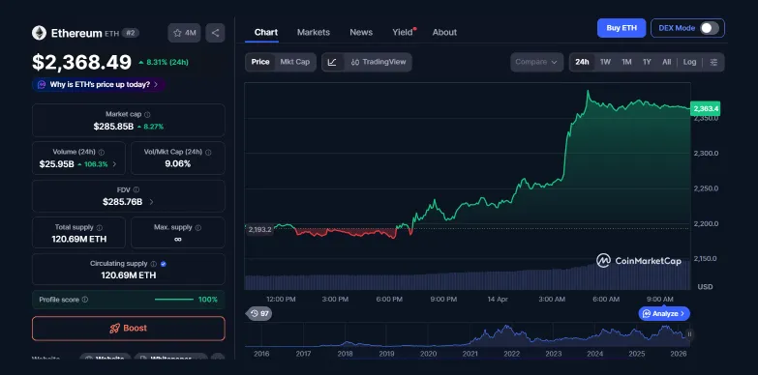Click the 14 Apr date axis label
This screenshot has width=758, height=375.
pyautogui.click(x=498, y=300)
